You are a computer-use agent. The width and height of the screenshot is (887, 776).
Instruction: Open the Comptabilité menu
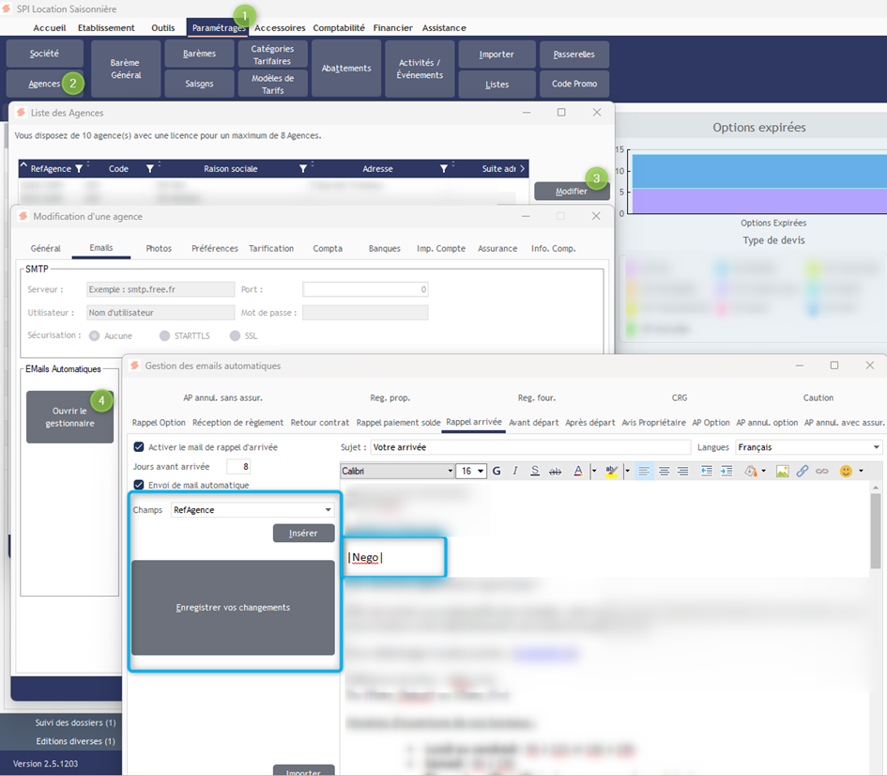(x=339, y=28)
